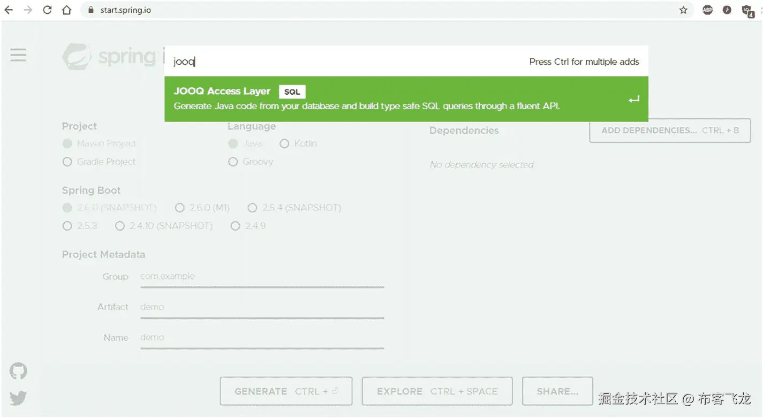Select the JOOQ Access Layer result

(406, 99)
